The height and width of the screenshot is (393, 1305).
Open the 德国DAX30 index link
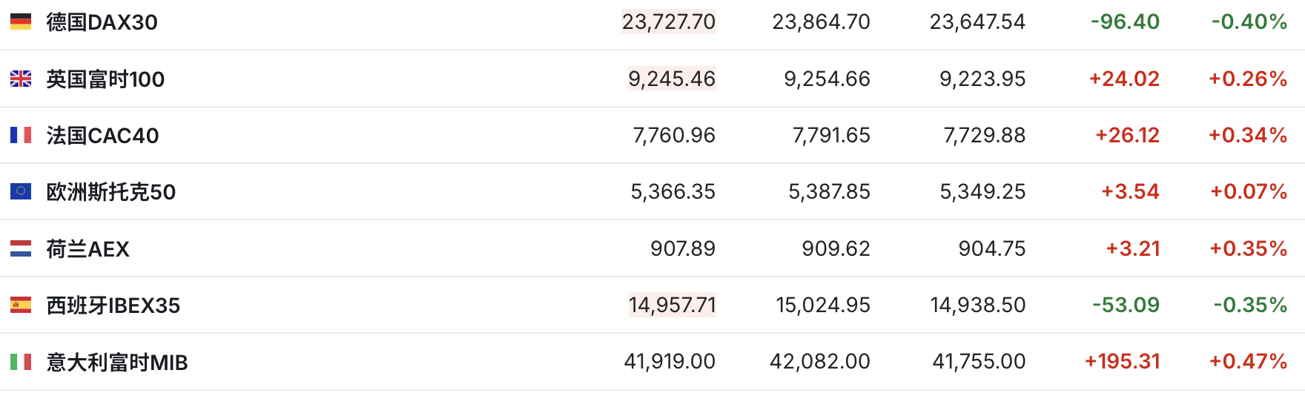[x=102, y=22]
